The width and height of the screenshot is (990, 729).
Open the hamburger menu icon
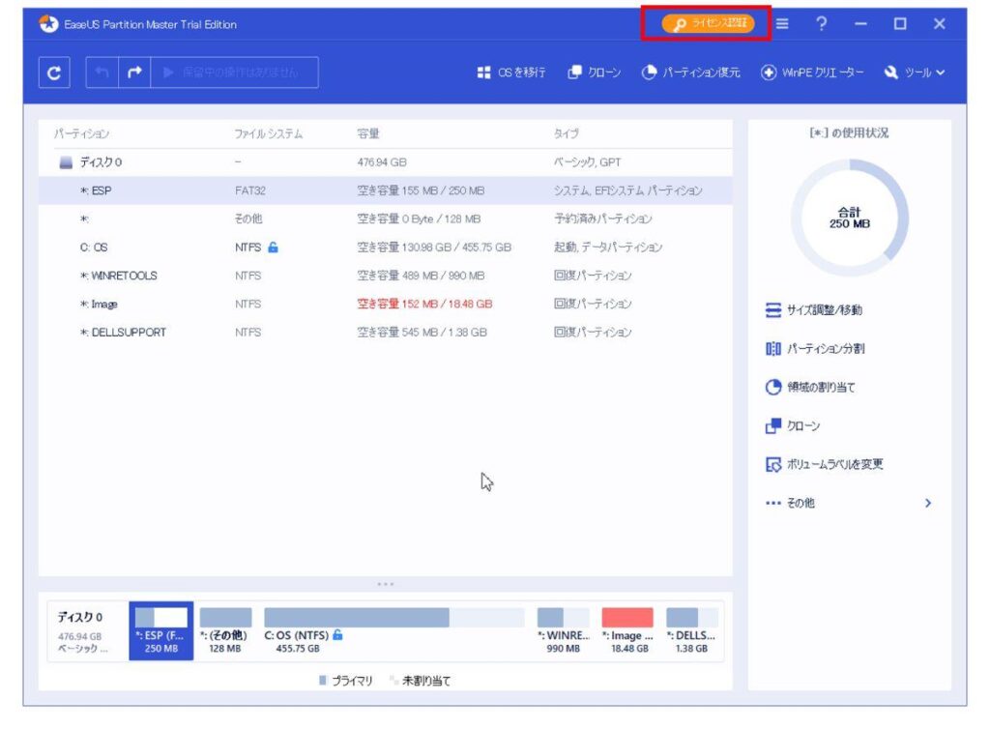(781, 24)
